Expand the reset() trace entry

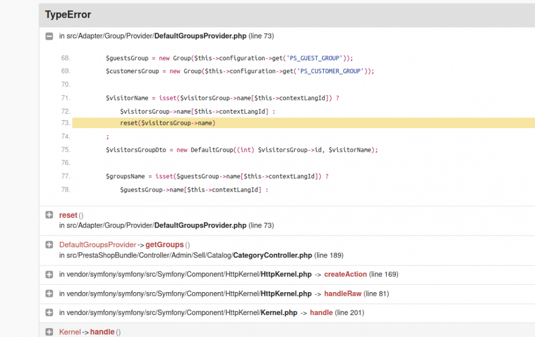pos(49,215)
